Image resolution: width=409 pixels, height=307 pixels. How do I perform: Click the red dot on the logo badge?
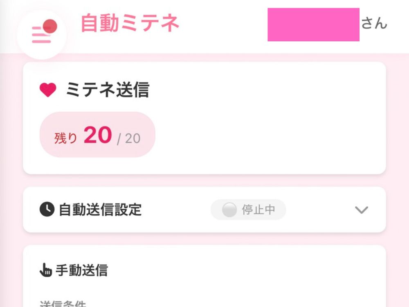(x=51, y=25)
